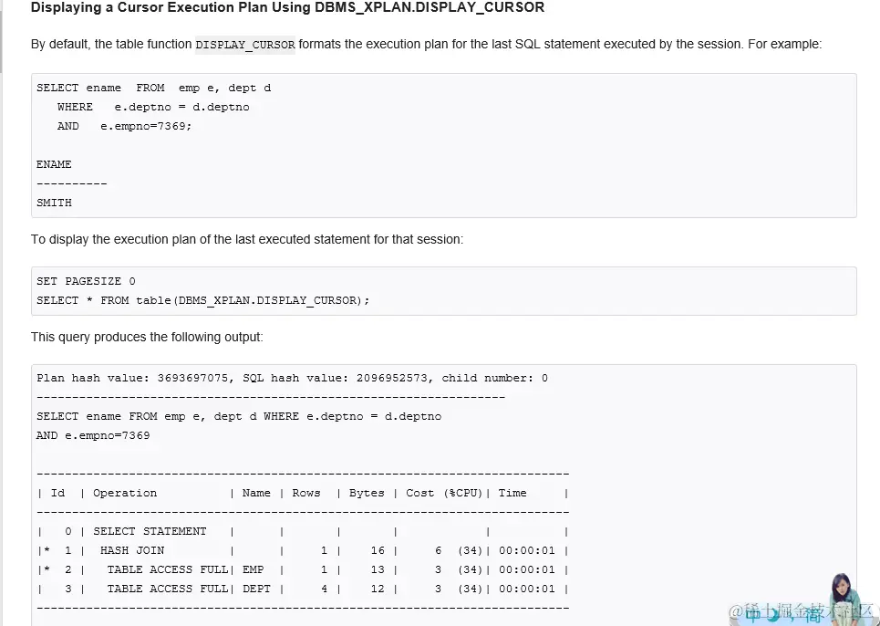Viewport: 880px width, 626px height.
Task: Click 'Time' column header in plan table
Action: coord(512,493)
